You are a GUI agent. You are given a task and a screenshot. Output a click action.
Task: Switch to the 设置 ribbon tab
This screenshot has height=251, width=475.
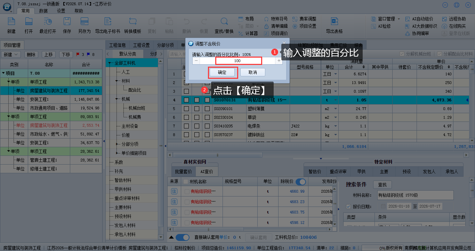(x=61, y=11)
